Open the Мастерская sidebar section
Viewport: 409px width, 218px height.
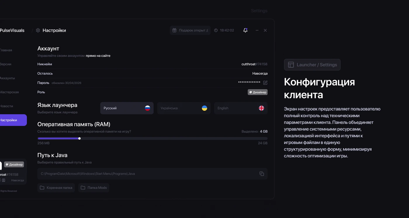(9, 92)
